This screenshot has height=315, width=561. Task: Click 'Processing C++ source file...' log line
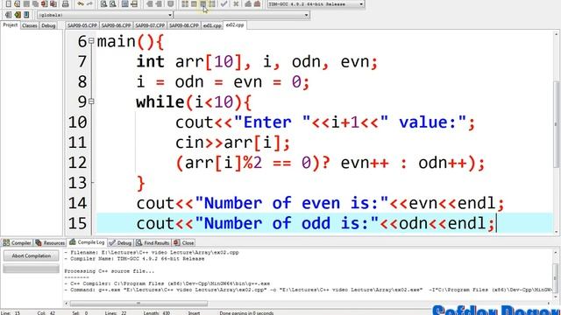tap(109, 271)
